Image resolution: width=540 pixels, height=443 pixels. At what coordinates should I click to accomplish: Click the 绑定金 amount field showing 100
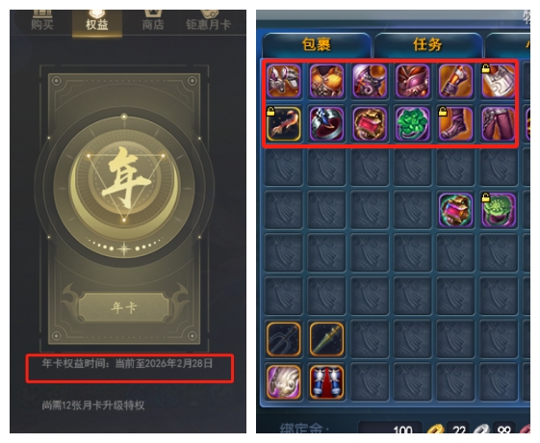click(390, 429)
